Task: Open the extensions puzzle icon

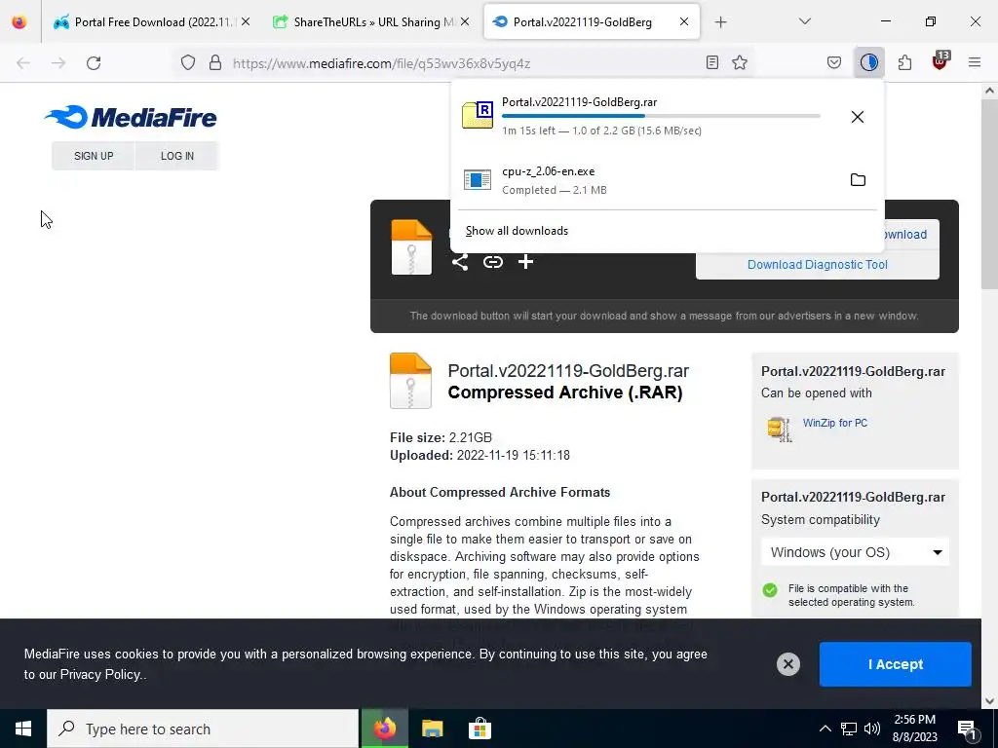Action: pos(904,62)
